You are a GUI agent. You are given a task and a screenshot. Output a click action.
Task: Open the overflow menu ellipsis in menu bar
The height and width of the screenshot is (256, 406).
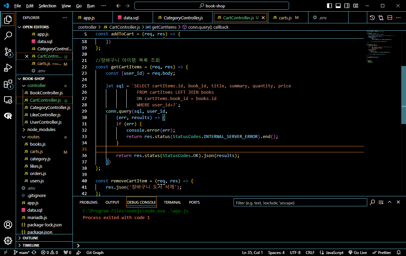pos(104,6)
